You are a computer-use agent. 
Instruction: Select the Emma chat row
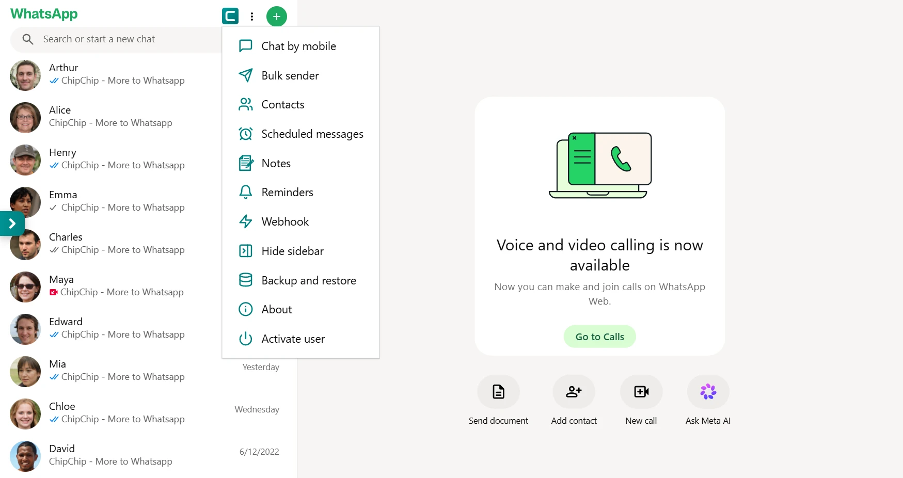click(x=111, y=202)
